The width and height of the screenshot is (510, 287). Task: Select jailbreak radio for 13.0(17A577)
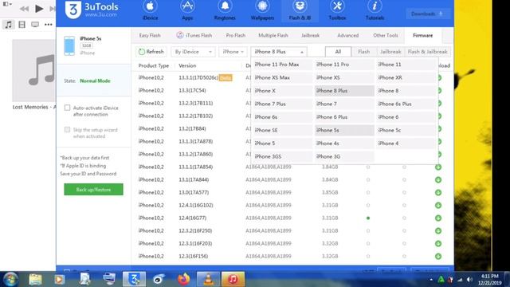click(x=404, y=192)
